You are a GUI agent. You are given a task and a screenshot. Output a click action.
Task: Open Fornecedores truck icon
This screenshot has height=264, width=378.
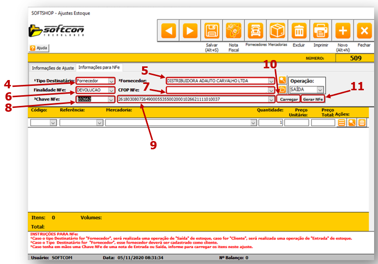(255, 31)
